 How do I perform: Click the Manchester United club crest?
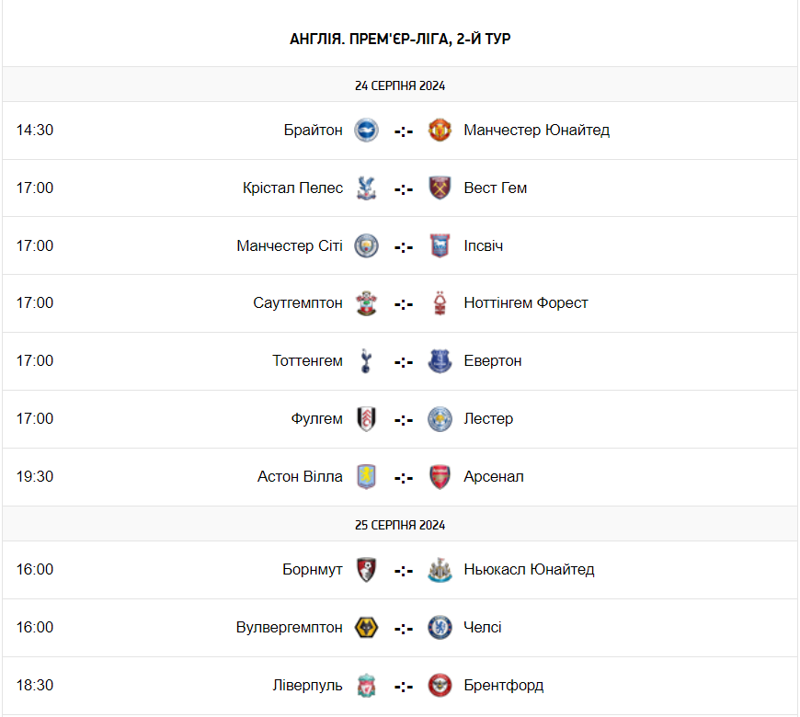440,130
